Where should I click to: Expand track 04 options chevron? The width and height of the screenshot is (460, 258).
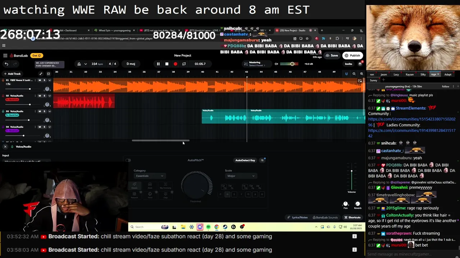pos(50,127)
